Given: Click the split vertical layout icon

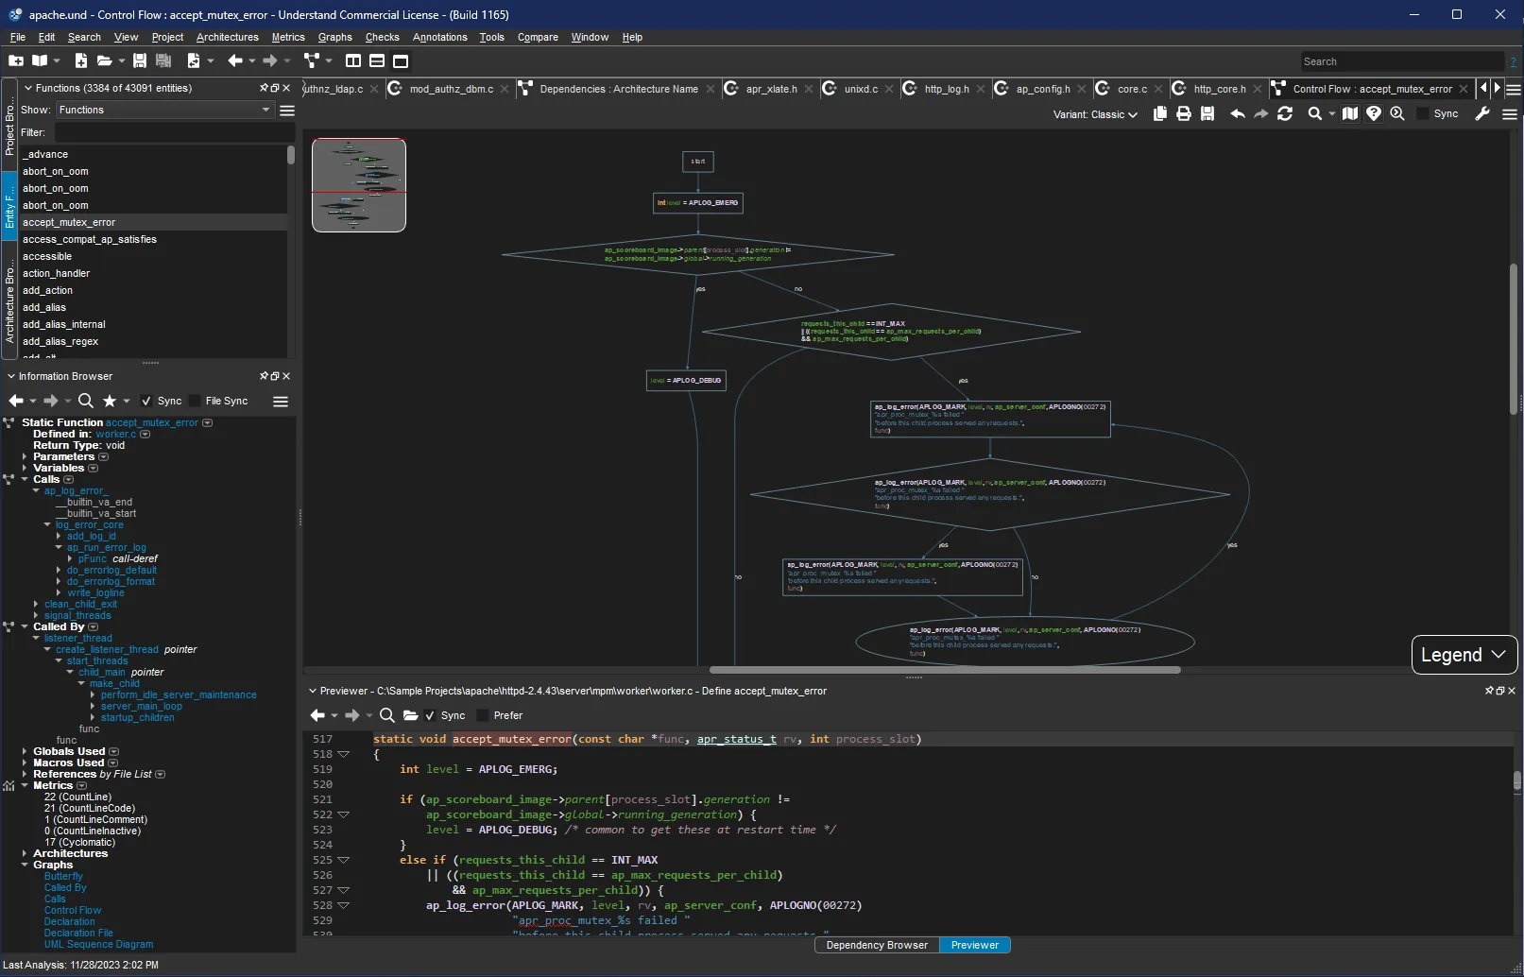Looking at the screenshot, I should click(x=353, y=60).
